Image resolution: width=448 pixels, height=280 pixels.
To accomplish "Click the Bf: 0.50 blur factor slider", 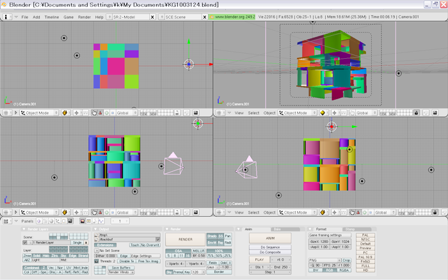I will point(198,256).
